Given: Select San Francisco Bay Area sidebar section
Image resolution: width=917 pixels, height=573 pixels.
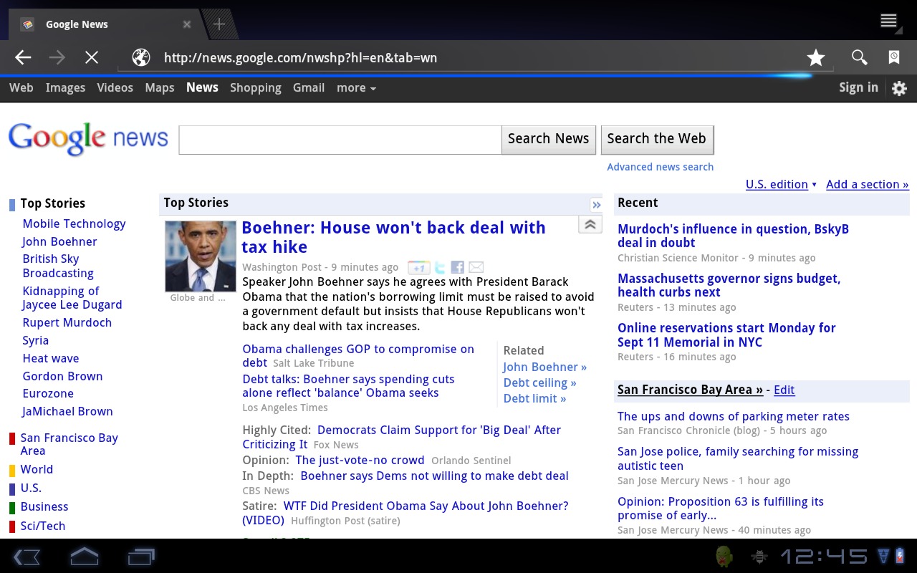Looking at the screenshot, I should point(69,445).
